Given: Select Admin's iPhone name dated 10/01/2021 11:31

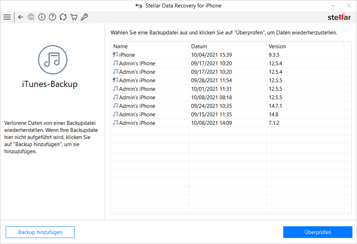Looking at the screenshot, I should coord(137,89).
